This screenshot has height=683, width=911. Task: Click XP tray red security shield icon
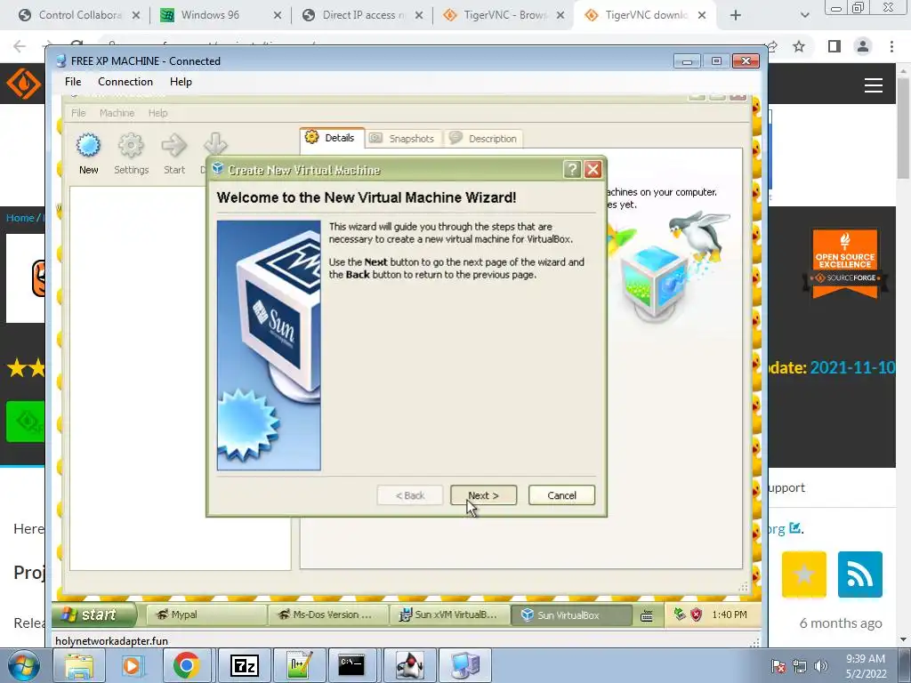(x=696, y=615)
